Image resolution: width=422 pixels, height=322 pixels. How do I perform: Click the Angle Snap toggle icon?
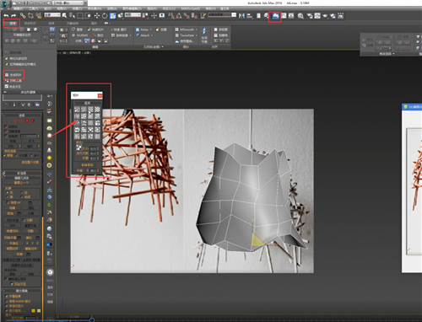[178, 16]
